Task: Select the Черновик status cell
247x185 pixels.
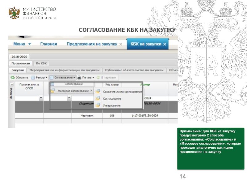Action: [x=87, y=116]
